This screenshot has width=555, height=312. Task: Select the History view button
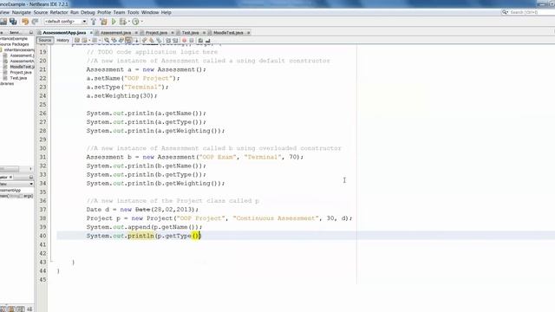[62, 41]
